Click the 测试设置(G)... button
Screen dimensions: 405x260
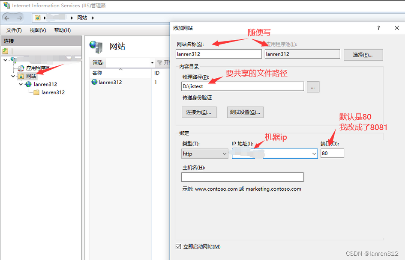point(245,112)
